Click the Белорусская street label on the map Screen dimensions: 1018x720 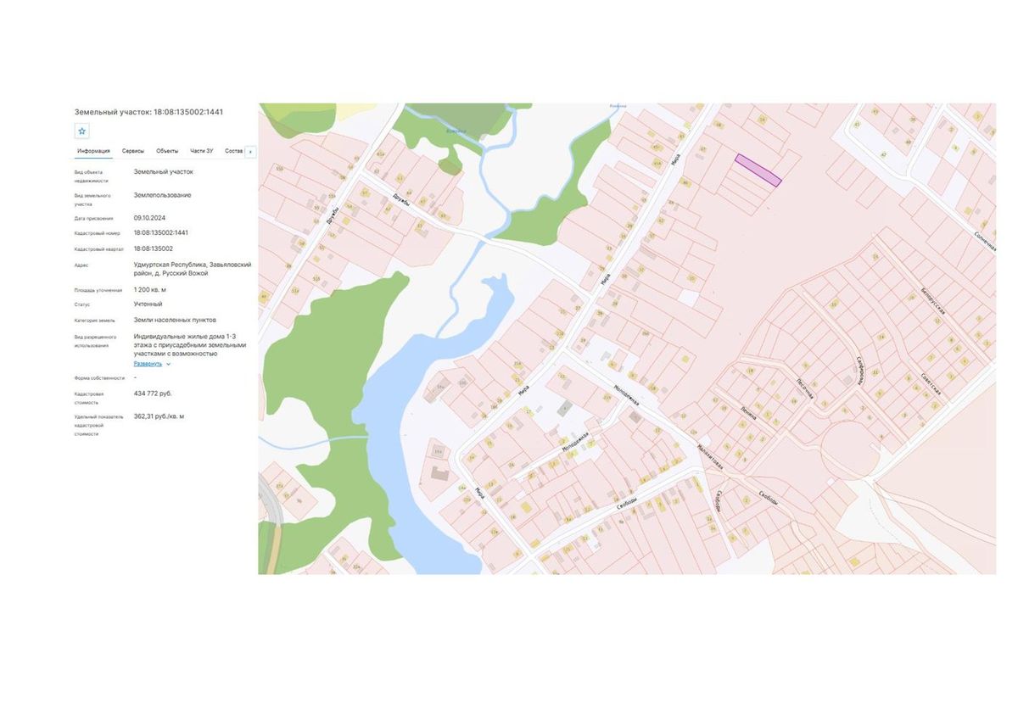point(933,302)
